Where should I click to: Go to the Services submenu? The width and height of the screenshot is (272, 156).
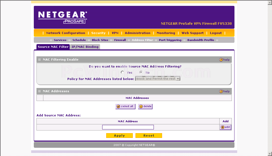[60, 40]
